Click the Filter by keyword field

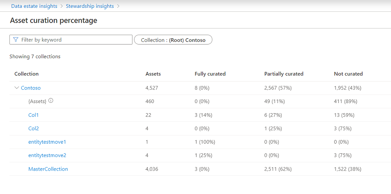[x=74, y=40]
